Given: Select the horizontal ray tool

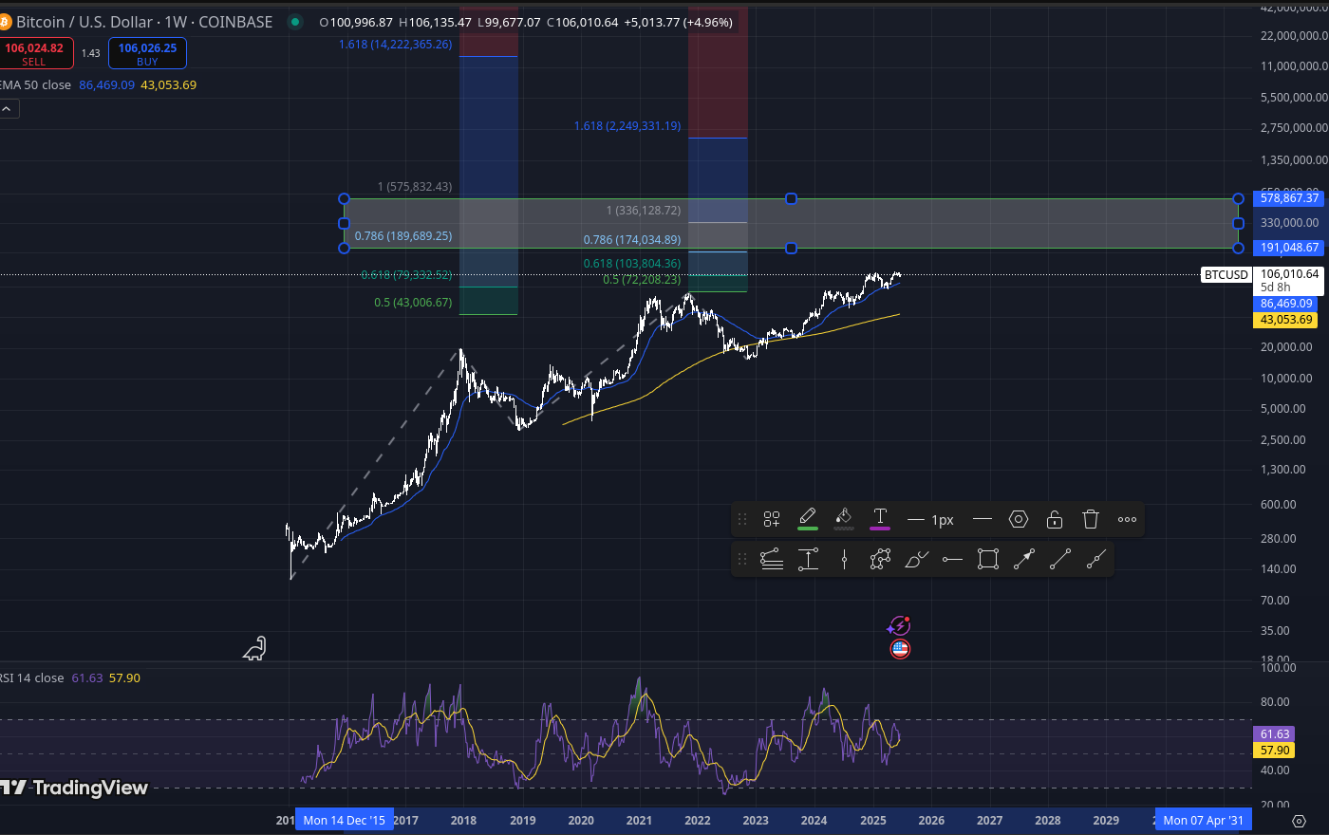Looking at the screenshot, I should (x=952, y=560).
